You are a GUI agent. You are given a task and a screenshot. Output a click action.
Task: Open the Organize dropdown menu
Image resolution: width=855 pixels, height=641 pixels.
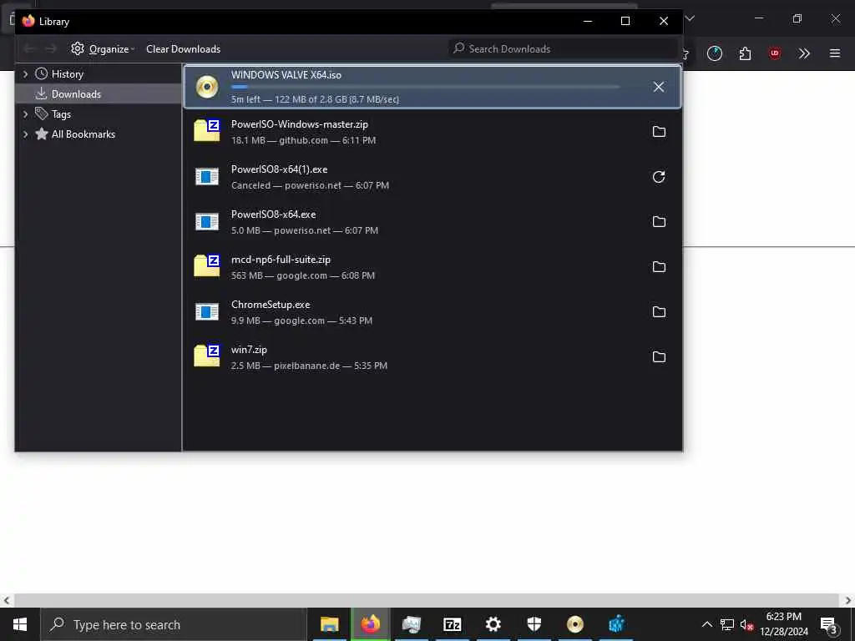click(x=103, y=49)
